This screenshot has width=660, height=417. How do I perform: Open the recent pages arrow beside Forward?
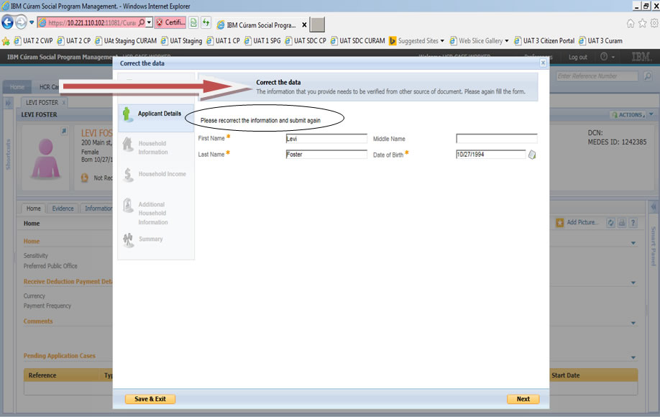(32, 22)
